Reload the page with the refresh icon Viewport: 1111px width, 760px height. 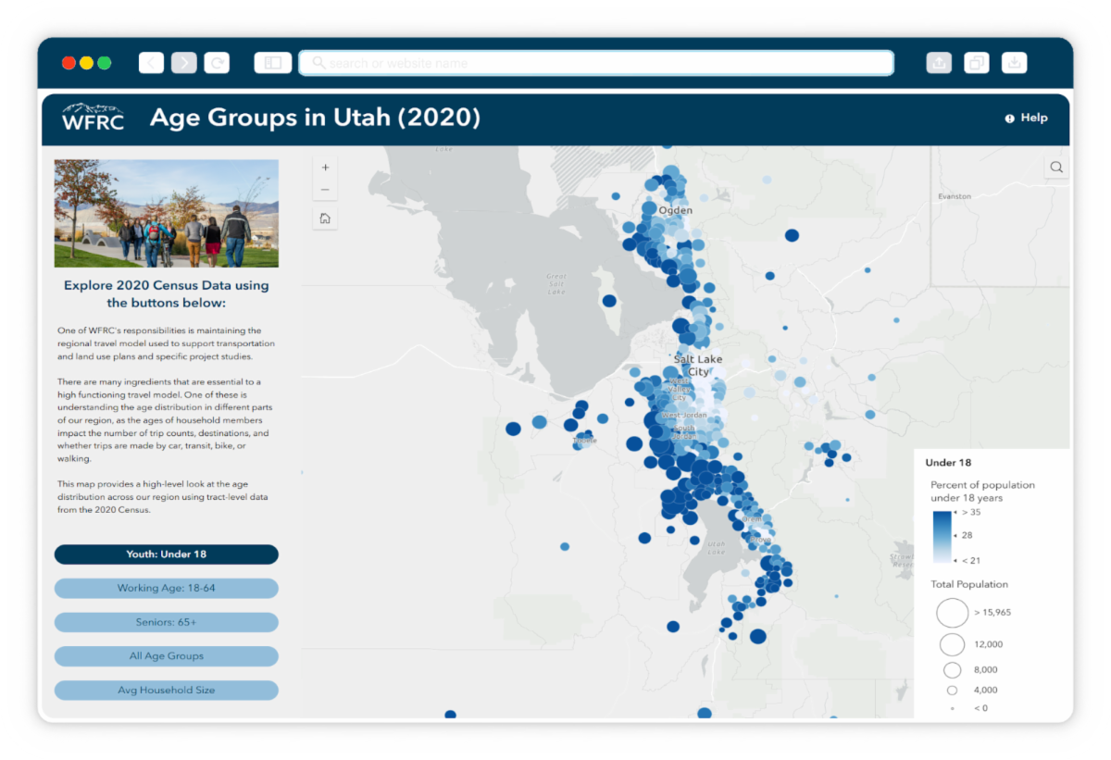[217, 63]
